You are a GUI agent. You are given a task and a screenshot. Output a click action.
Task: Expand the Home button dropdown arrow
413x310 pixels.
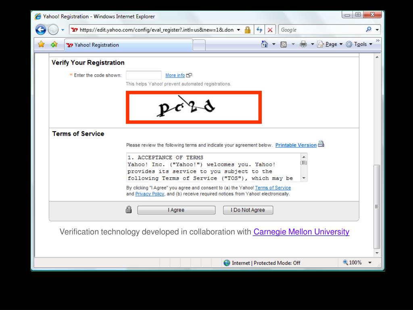(x=274, y=44)
